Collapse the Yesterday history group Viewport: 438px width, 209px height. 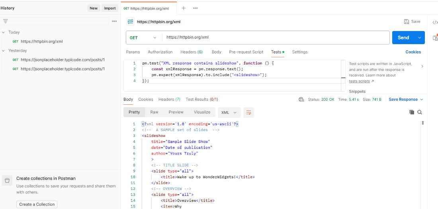click(3, 51)
